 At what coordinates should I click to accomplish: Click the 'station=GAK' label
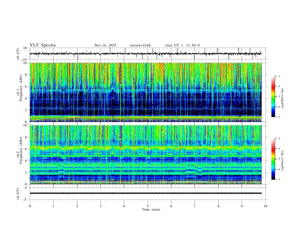click(140, 45)
